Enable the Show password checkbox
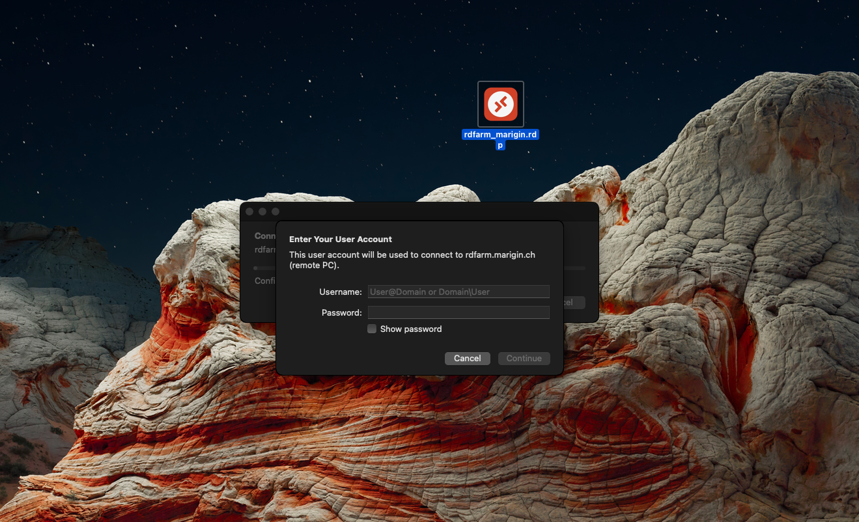Viewport: 859px width, 522px height. click(x=372, y=329)
